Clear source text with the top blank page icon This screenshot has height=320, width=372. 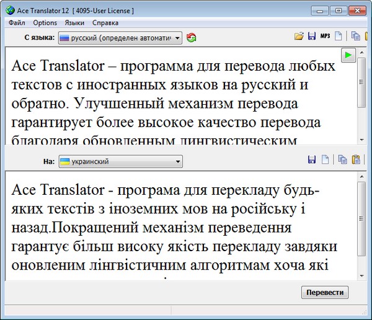click(339, 37)
